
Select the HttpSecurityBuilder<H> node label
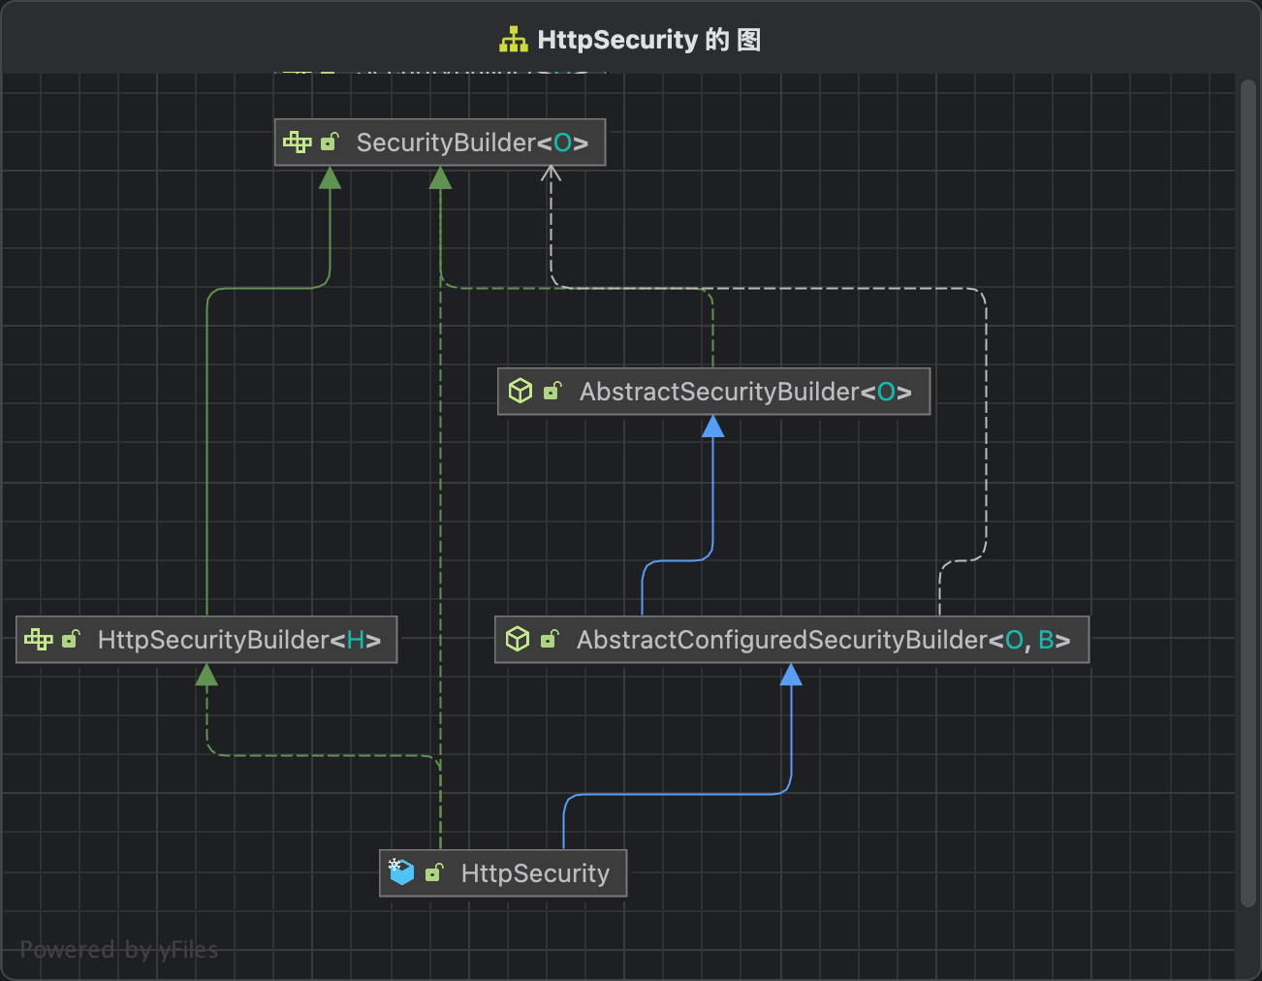click(x=238, y=640)
